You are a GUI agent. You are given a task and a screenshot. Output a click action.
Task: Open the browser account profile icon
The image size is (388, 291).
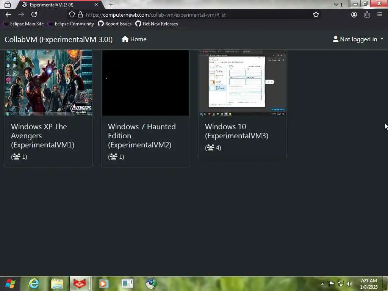(x=354, y=15)
